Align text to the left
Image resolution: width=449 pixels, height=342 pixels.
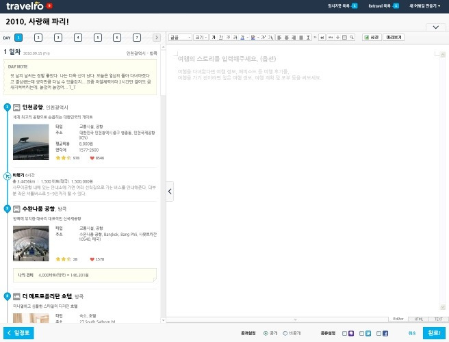click(x=279, y=38)
